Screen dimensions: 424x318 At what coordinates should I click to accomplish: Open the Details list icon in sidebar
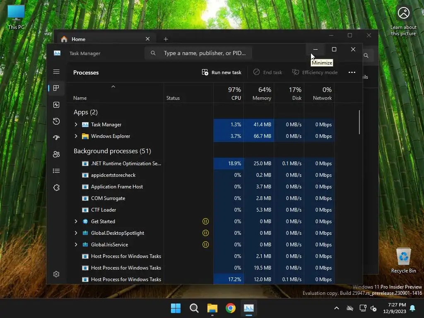pos(56,171)
